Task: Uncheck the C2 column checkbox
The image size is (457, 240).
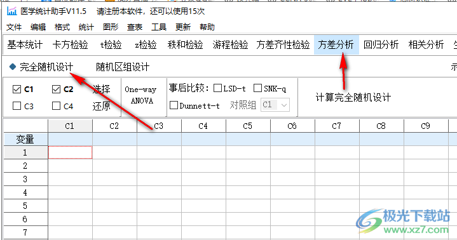Action: (x=56, y=90)
